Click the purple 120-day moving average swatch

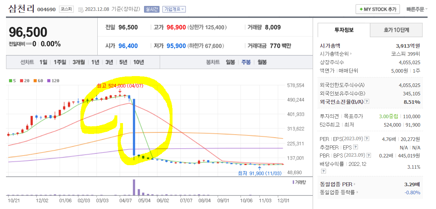click(x=48, y=81)
